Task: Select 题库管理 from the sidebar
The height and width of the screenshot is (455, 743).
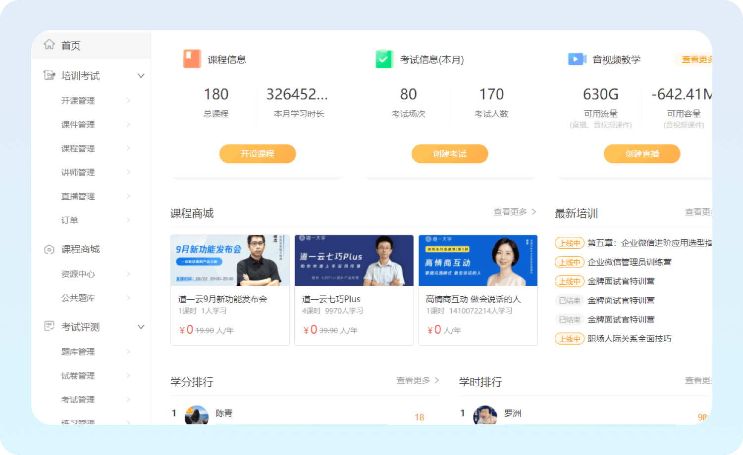Action: (x=78, y=352)
